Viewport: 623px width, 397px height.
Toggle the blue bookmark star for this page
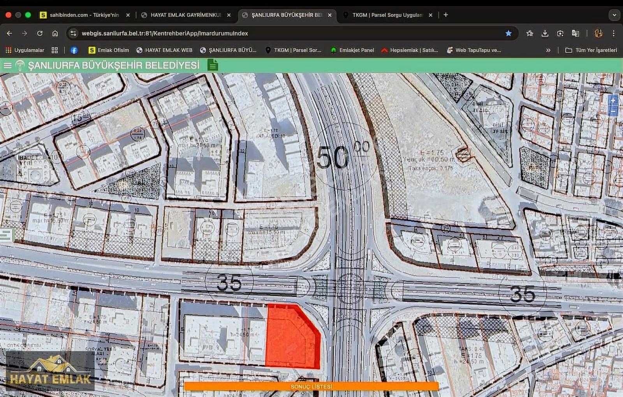click(x=508, y=33)
